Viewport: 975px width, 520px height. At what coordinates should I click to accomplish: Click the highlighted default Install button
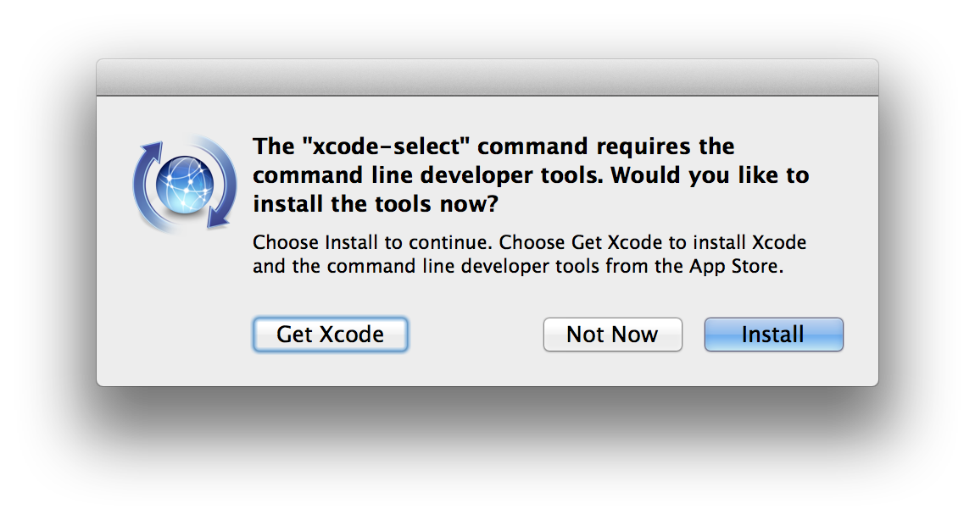[x=772, y=335]
